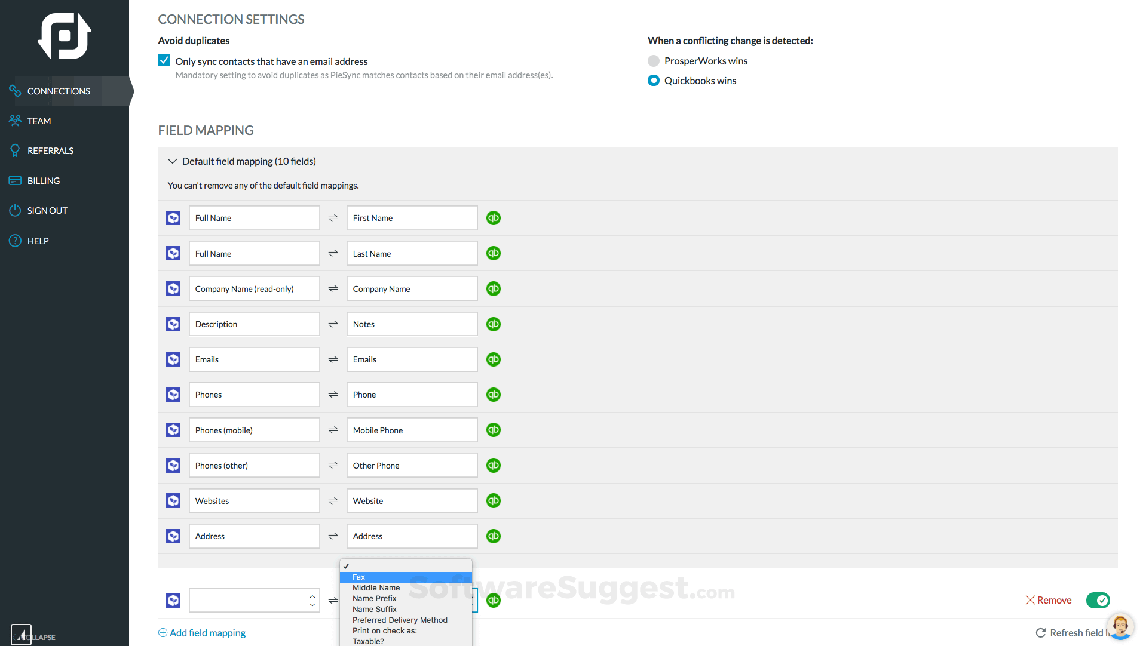Click the QuickBooks icon next to Mobile Phone
Image resolution: width=1143 pixels, height=646 pixels.
tap(494, 430)
